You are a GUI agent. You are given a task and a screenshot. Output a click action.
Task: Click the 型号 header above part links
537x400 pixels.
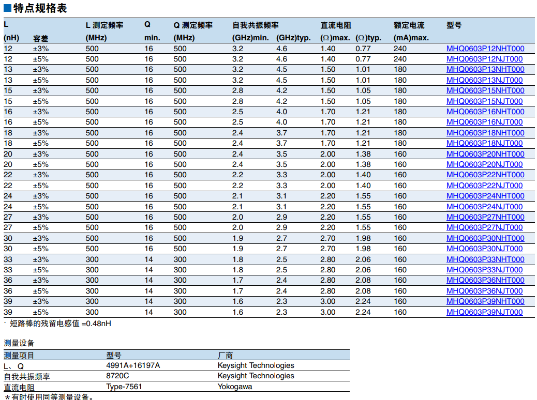[x=454, y=25]
